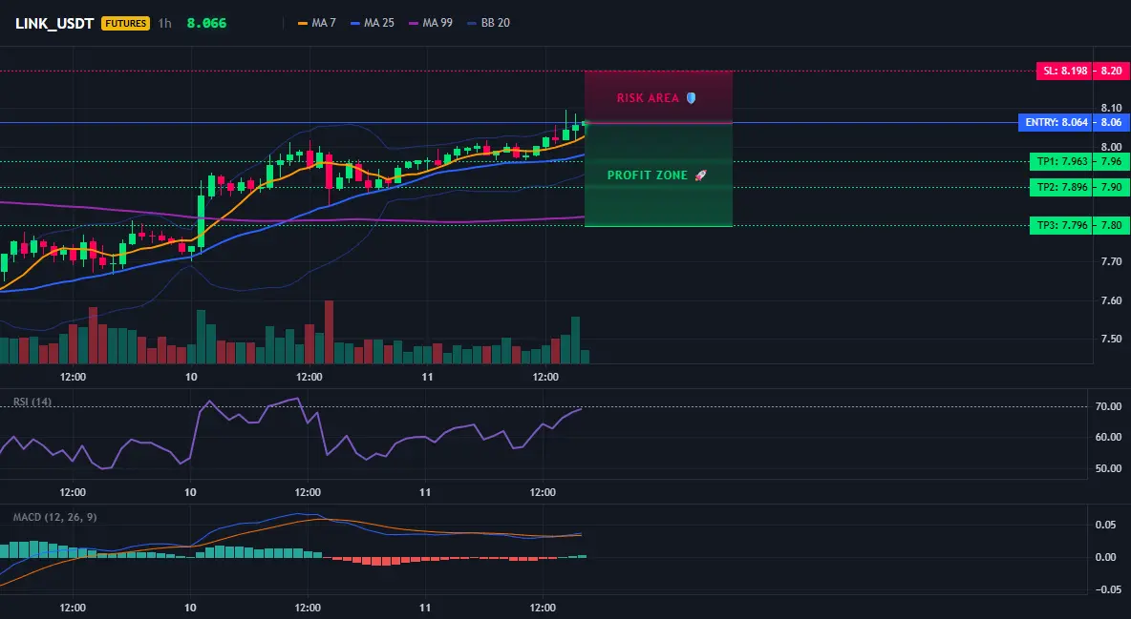Image resolution: width=1131 pixels, height=619 pixels.
Task: Click the green TP2: 7.896 tag
Action: coord(1061,187)
